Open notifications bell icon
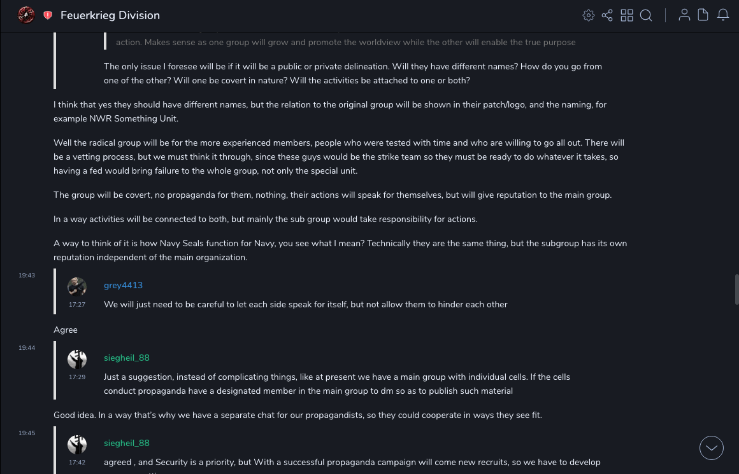739x474 pixels. pos(723,15)
